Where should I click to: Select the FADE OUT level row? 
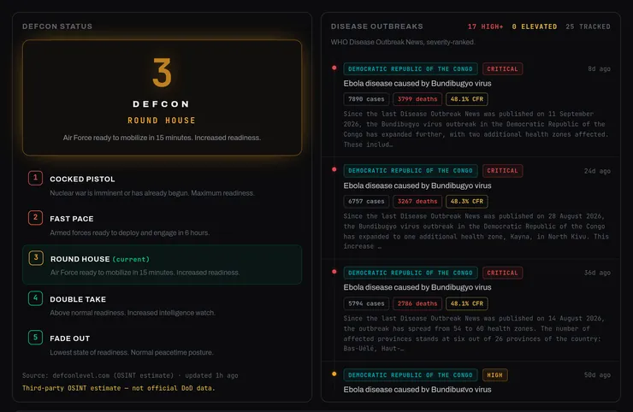pos(162,344)
